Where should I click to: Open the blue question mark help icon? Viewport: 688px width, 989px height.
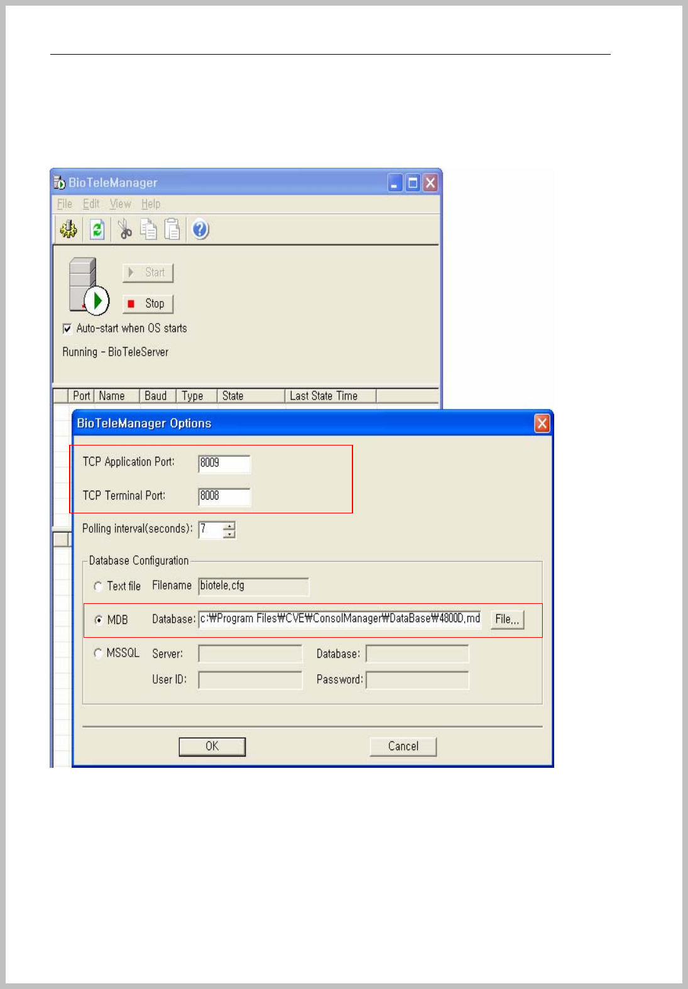(x=200, y=229)
